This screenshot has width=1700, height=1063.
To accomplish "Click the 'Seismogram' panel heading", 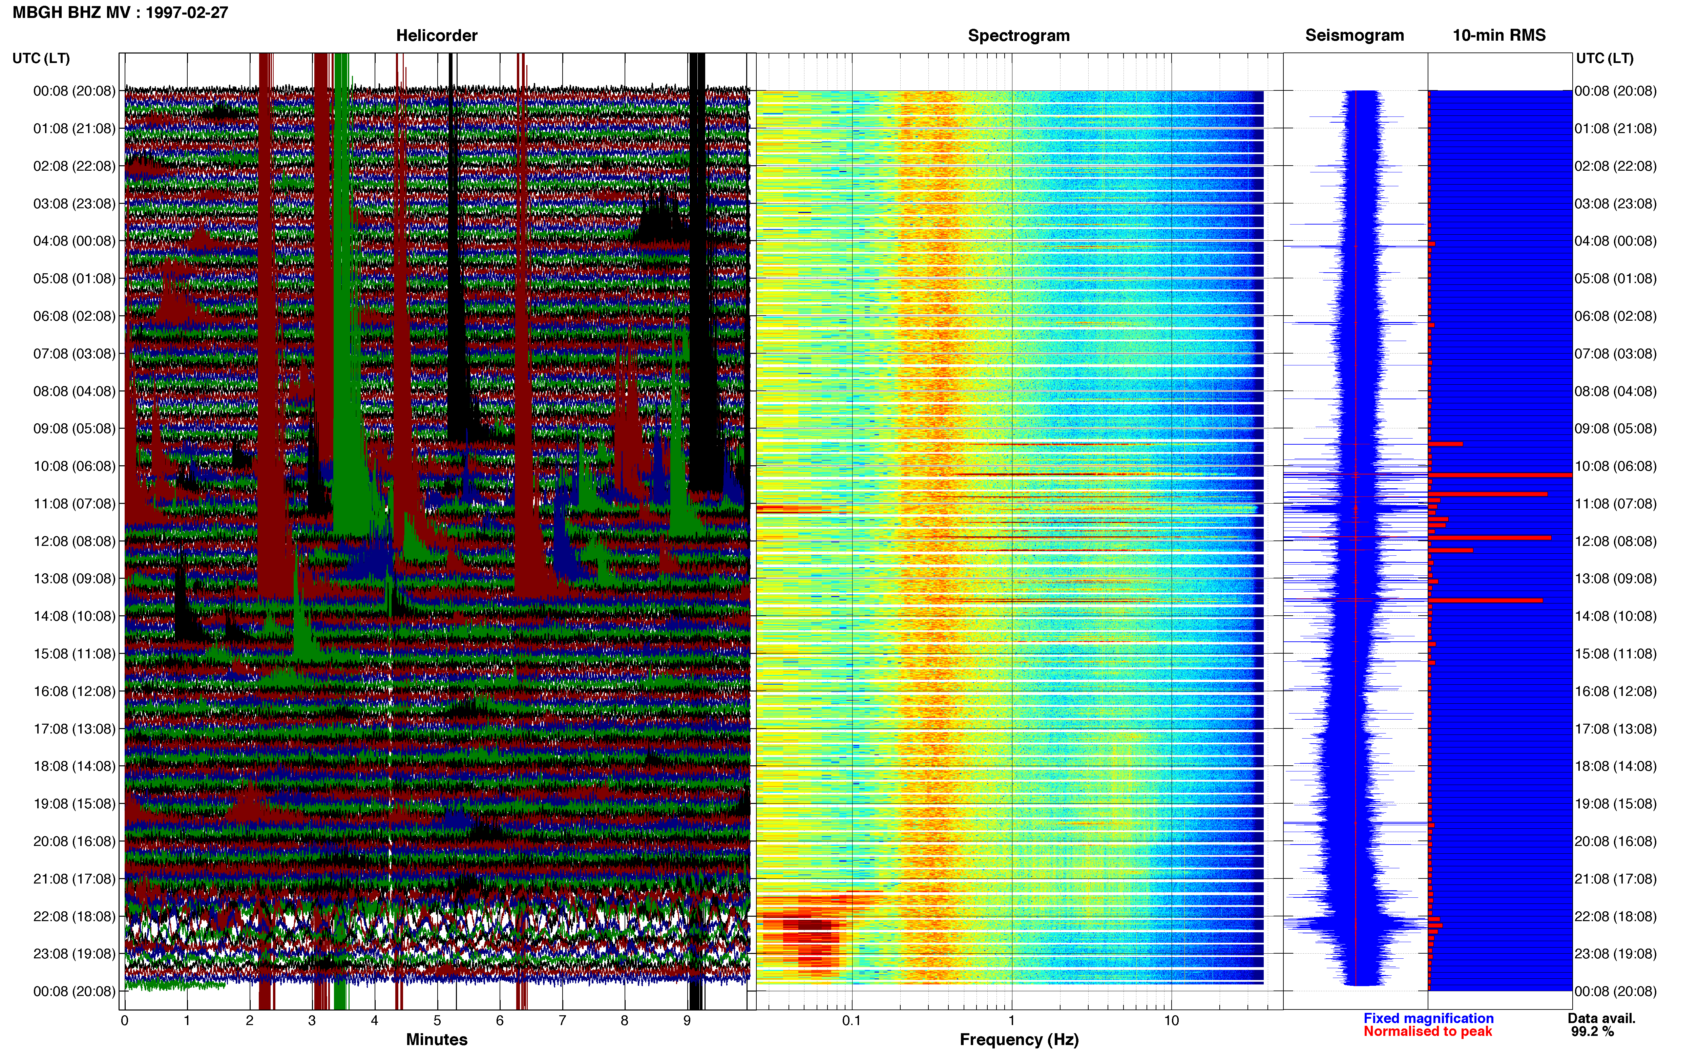I will click(1354, 35).
